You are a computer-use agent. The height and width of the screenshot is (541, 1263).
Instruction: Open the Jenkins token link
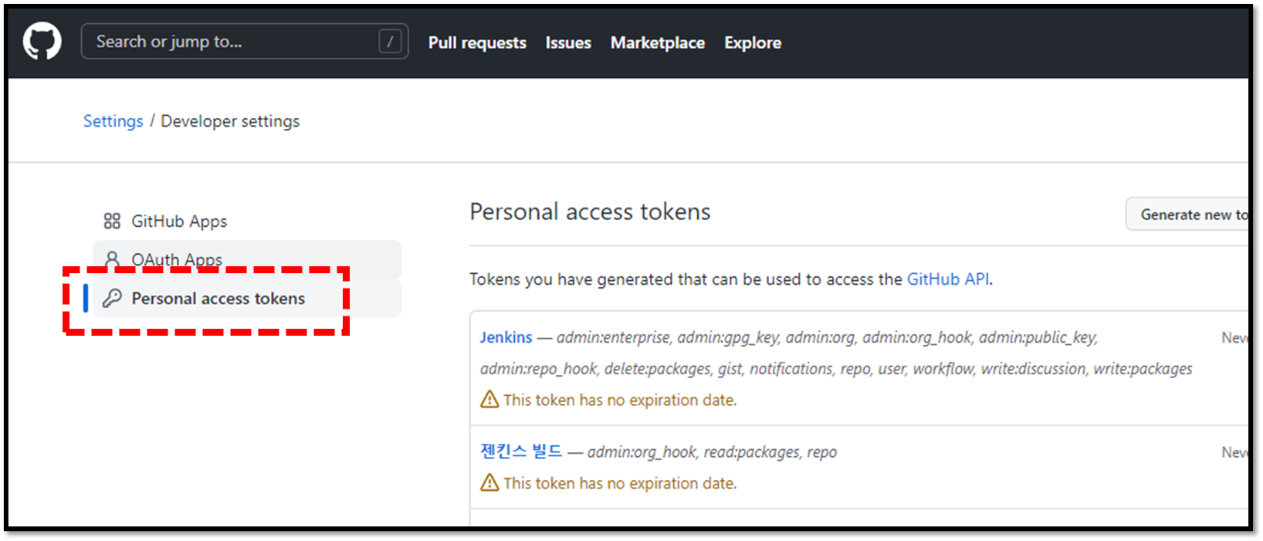coord(506,337)
